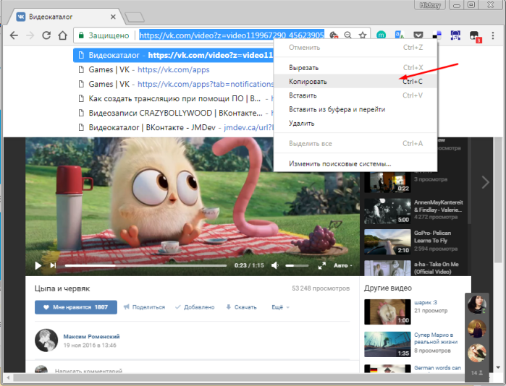Open шарик :3 video link

426,303
